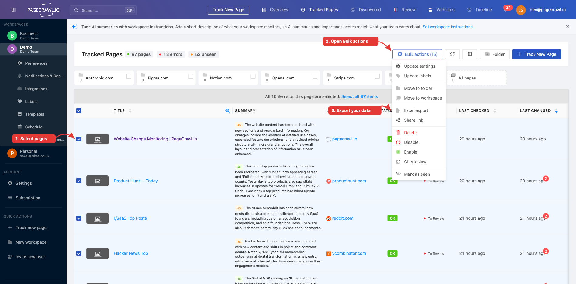
Task: Dismiss the workspace instructions banner
Action: pyautogui.click(x=568, y=27)
